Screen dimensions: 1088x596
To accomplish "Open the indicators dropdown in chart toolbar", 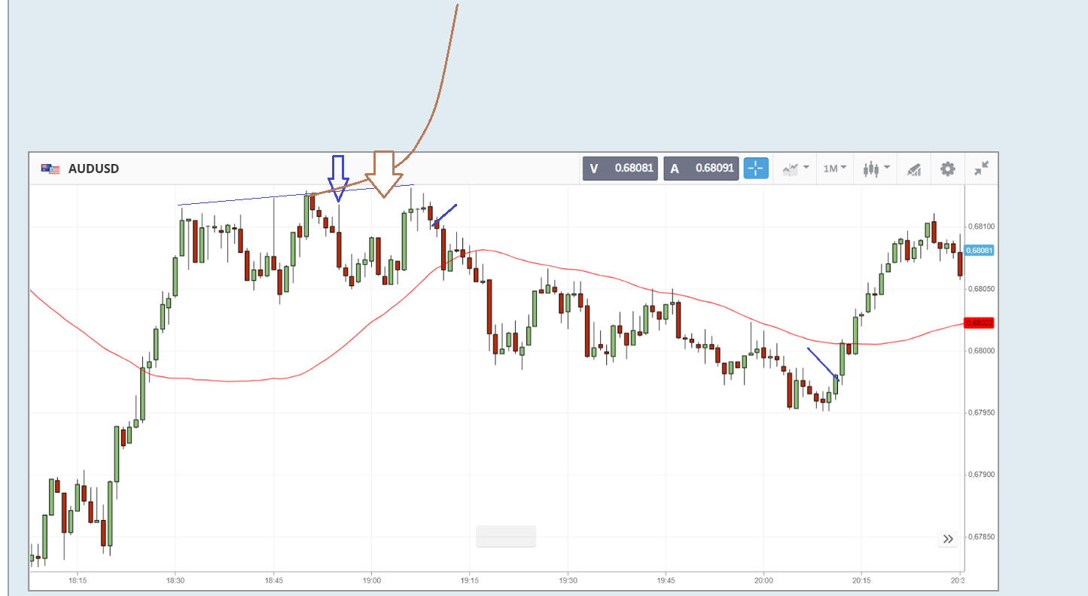I will point(796,169).
